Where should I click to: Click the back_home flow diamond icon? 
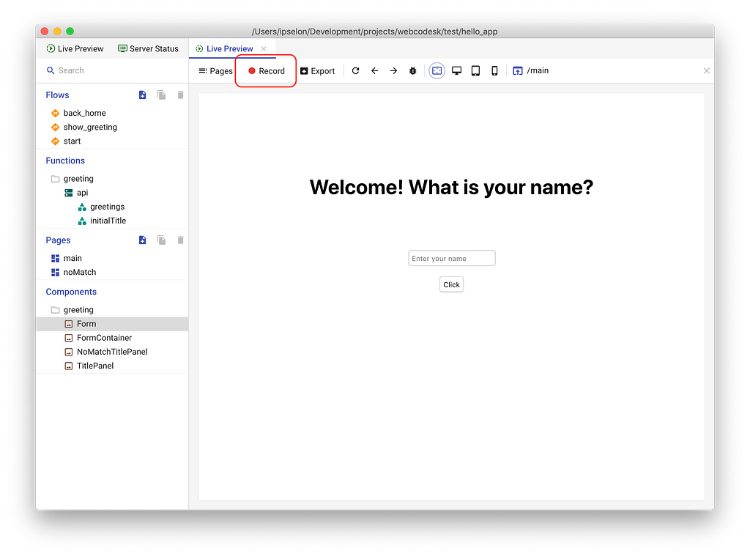point(55,114)
